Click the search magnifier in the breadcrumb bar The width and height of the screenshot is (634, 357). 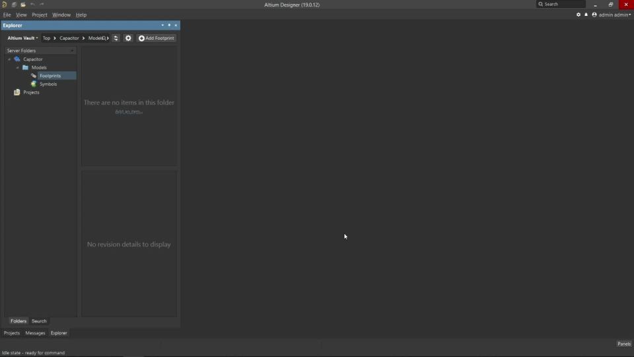pyautogui.click(x=104, y=38)
